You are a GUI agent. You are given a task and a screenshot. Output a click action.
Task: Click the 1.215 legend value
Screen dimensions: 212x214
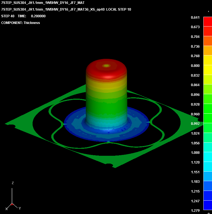(x=195, y=191)
